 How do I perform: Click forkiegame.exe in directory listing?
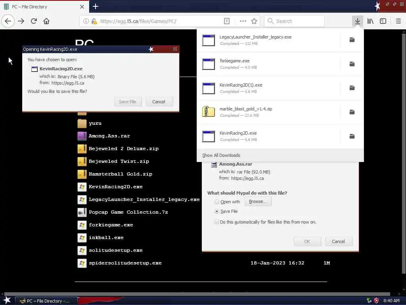111,225
